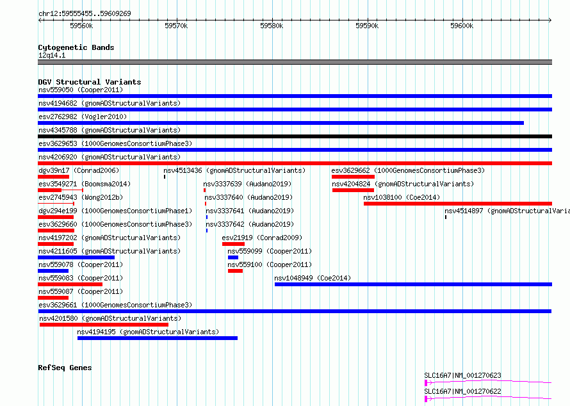Click the DGV Structural Variants track title
This screenshot has width=570, height=406.
click(90, 82)
